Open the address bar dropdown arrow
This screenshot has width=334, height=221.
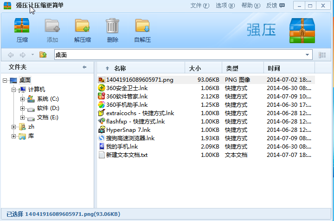click(x=307, y=55)
